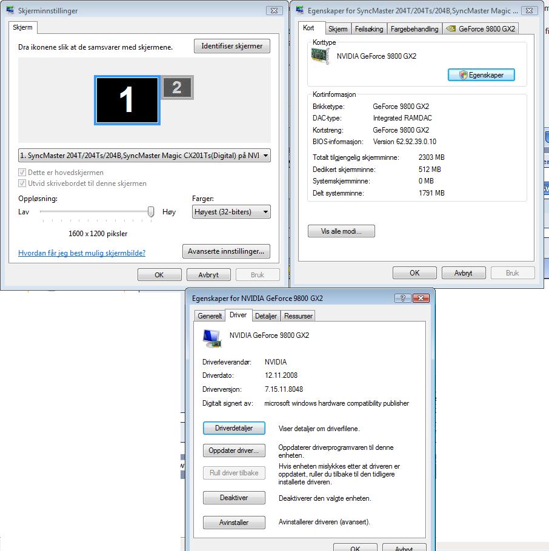Image resolution: width=549 pixels, height=551 pixels.
Task: Click the '1600 x 1200 piksler' resolution text
Action: 98,234
